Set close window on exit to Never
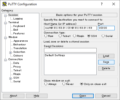This screenshot has height=100, width=120. pyautogui.click(x=64, y=84)
